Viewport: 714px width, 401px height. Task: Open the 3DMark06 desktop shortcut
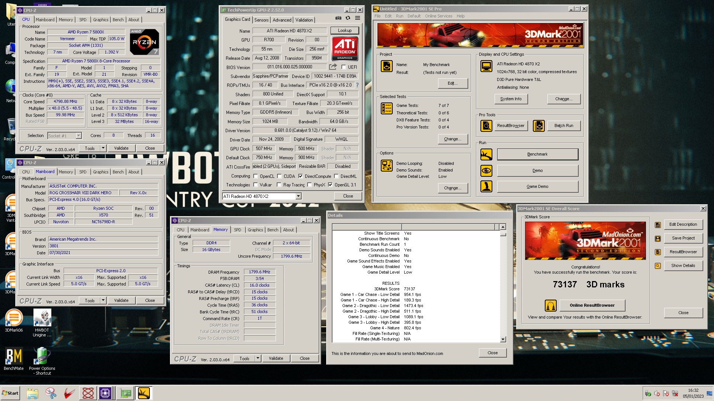coord(14,321)
